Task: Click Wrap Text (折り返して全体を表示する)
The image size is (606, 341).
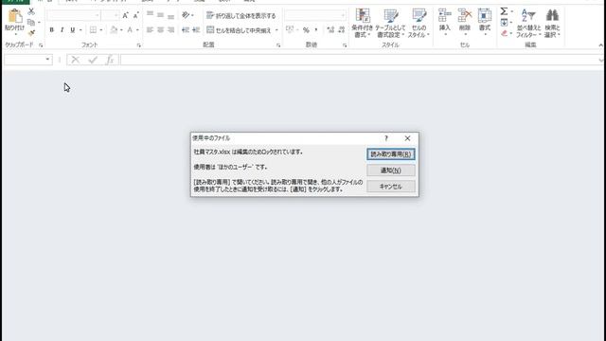Action: click(x=241, y=15)
